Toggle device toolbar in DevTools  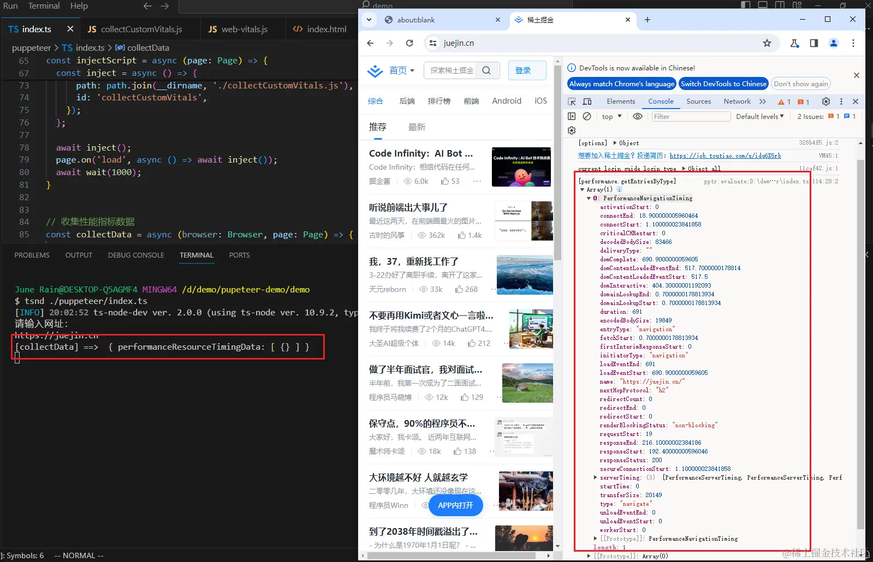(587, 101)
